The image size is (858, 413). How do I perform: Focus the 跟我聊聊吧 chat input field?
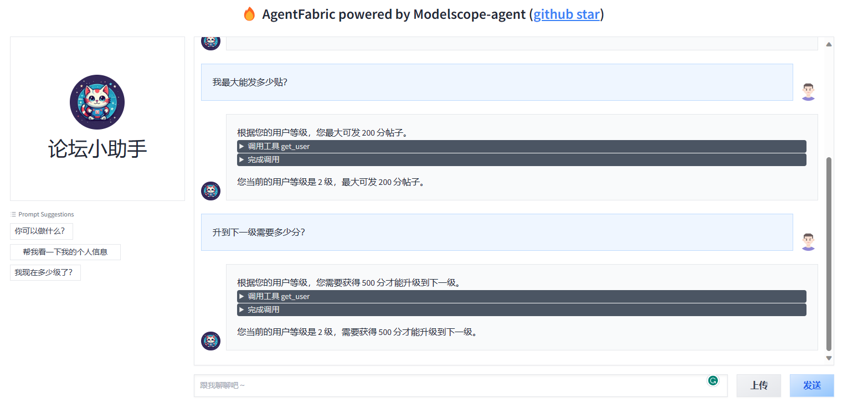point(460,386)
